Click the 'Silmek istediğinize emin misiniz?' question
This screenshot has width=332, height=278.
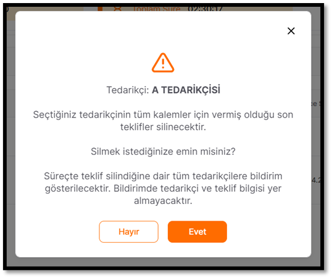(163, 152)
